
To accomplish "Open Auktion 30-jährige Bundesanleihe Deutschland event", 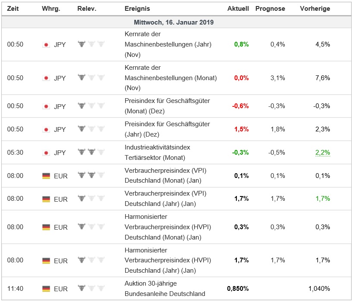I will click(x=164, y=289).
